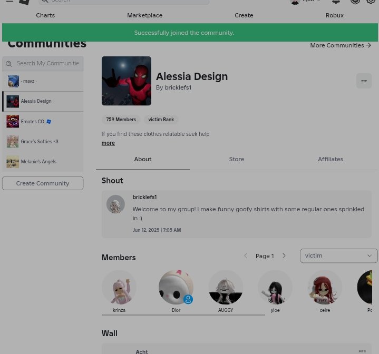Open the three-dot menu on Acht's wall post
Viewport: 379px width, 354px height.
click(x=362, y=351)
